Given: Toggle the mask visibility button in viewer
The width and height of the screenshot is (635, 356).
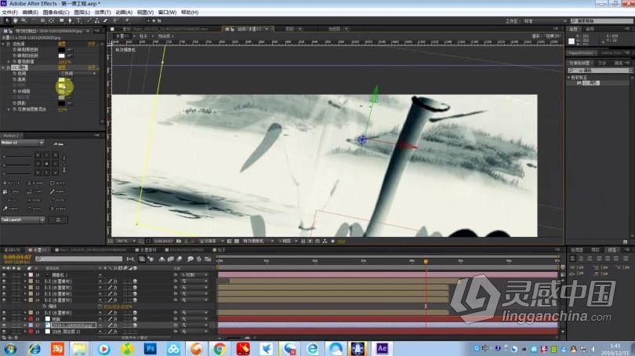Looking at the screenshot, I should (147, 241).
